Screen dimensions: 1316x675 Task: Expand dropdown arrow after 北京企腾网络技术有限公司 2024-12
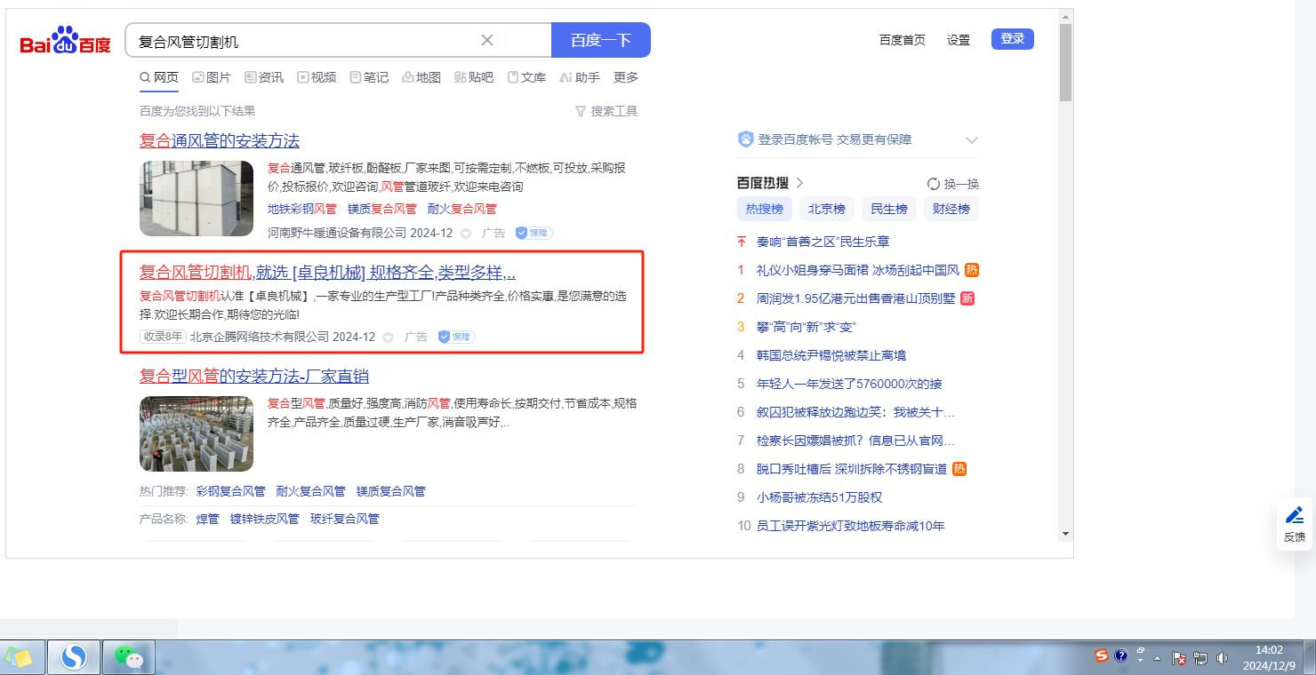388,337
